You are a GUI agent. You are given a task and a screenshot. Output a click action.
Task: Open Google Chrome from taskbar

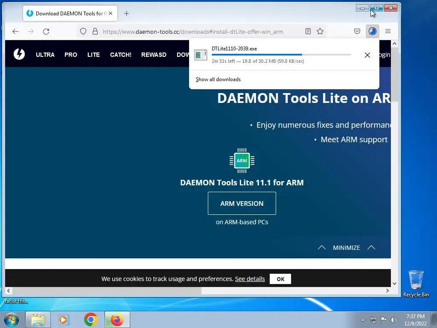pos(90,319)
